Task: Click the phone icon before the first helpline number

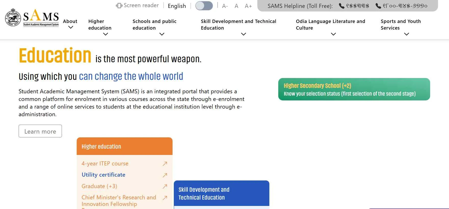Action: (341, 6)
